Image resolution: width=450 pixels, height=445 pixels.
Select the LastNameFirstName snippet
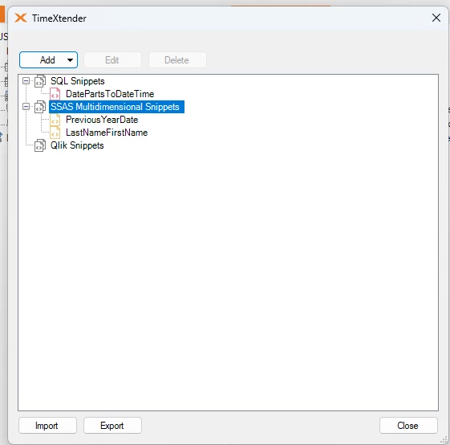tap(107, 133)
